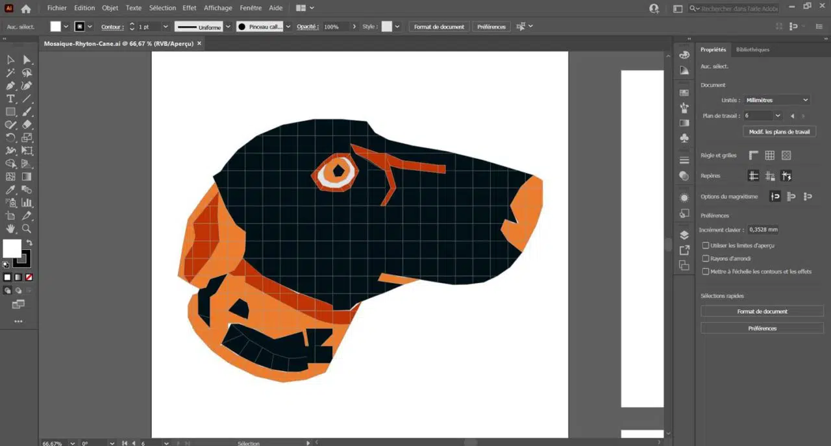Select the Zoom magnifier tool
Viewport: 831px width, 446px height.
[x=27, y=229]
